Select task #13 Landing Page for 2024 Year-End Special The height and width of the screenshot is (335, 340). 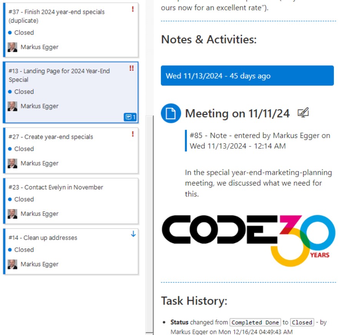click(x=71, y=92)
